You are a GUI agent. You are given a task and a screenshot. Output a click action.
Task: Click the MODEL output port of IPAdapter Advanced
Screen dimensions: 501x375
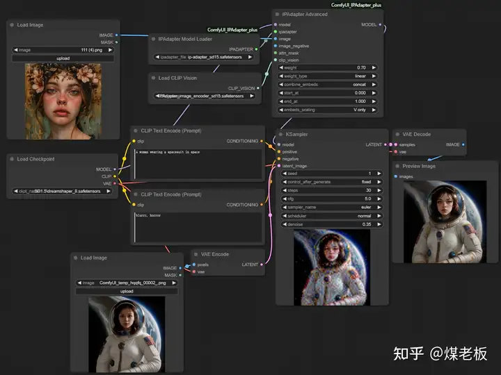tap(380, 24)
